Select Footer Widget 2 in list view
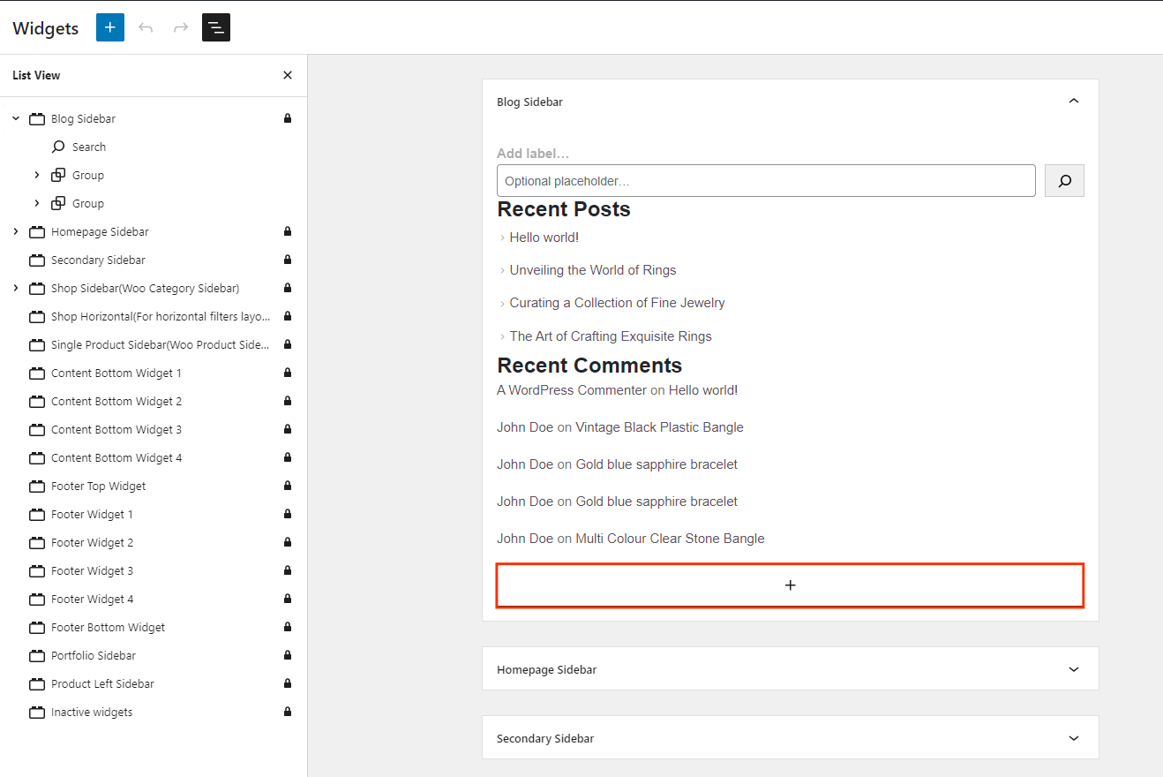 [93, 542]
